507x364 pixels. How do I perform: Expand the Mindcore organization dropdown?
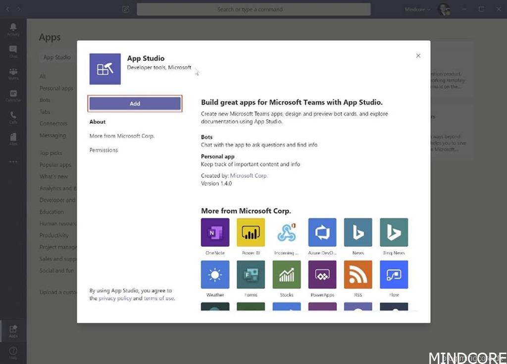[x=418, y=9]
